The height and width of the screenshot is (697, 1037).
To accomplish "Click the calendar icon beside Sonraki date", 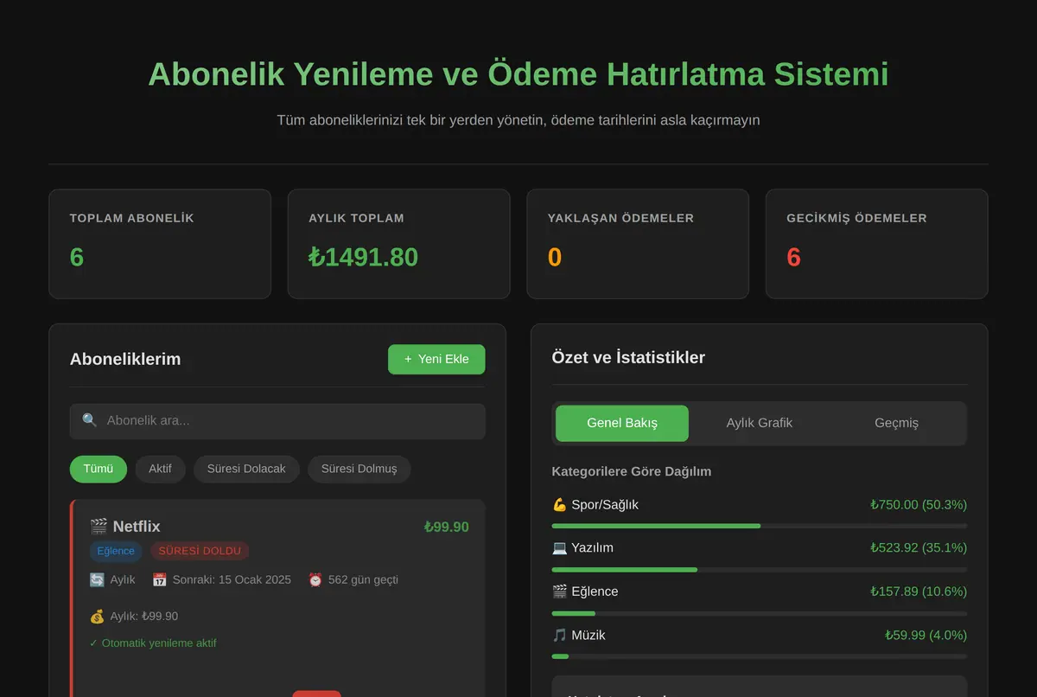I will [160, 579].
